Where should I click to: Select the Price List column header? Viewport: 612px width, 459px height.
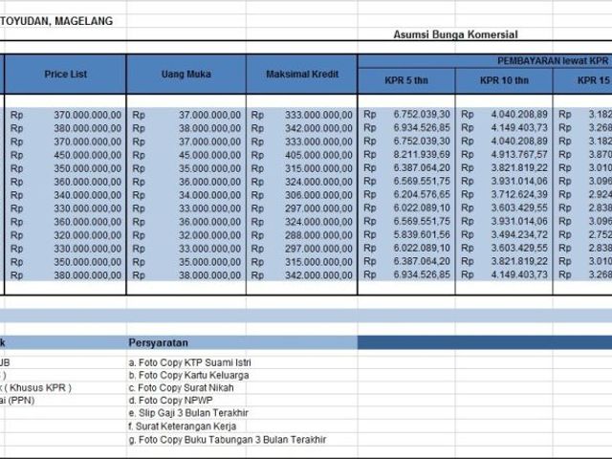(65, 75)
